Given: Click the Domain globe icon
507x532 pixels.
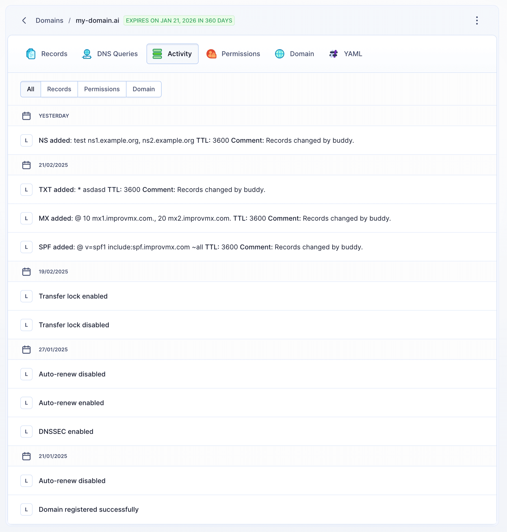Looking at the screenshot, I should click(x=279, y=54).
